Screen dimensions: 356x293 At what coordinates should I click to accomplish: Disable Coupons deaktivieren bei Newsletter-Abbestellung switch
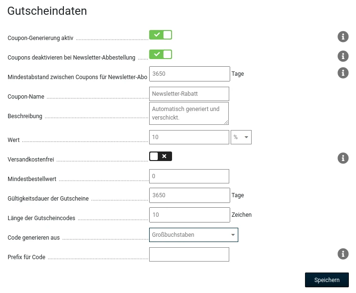click(161, 54)
